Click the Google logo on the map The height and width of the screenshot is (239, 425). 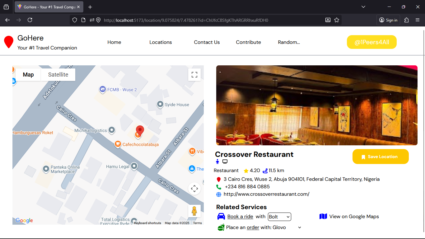click(x=24, y=221)
